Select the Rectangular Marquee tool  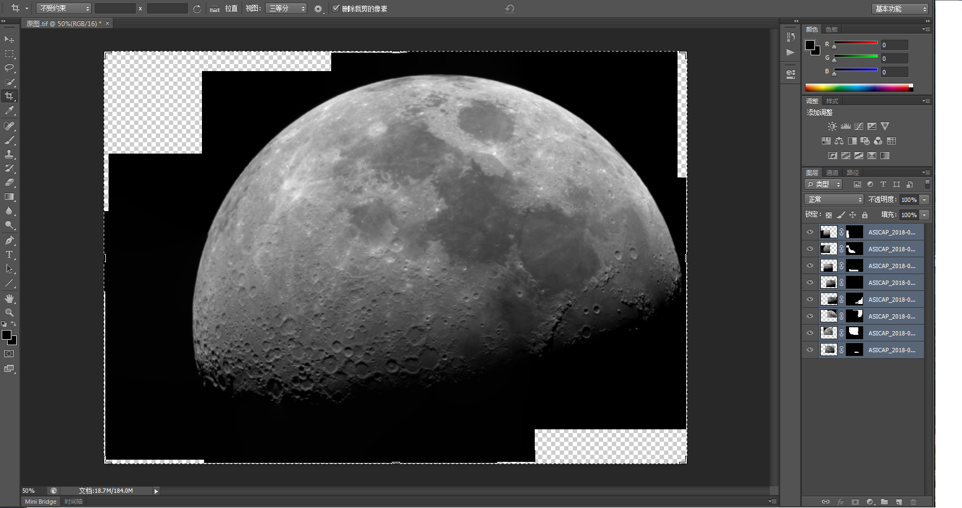[9, 54]
